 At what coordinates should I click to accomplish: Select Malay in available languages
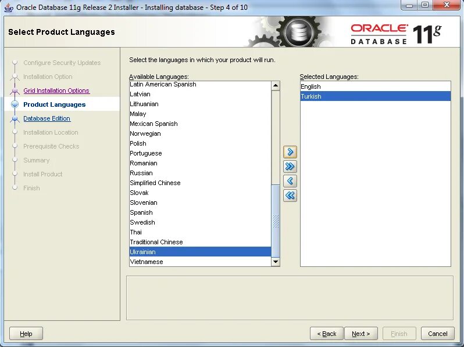click(201, 114)
